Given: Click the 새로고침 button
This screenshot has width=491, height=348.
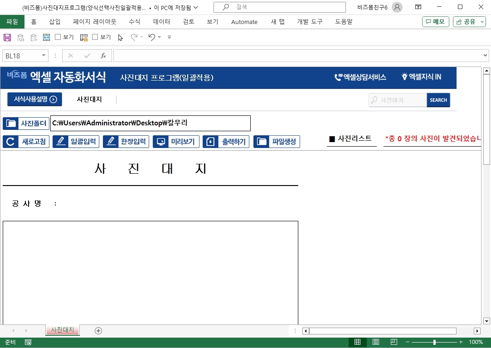Looking at the screenshot, I should pyautogui.click(x=26, y=142).
